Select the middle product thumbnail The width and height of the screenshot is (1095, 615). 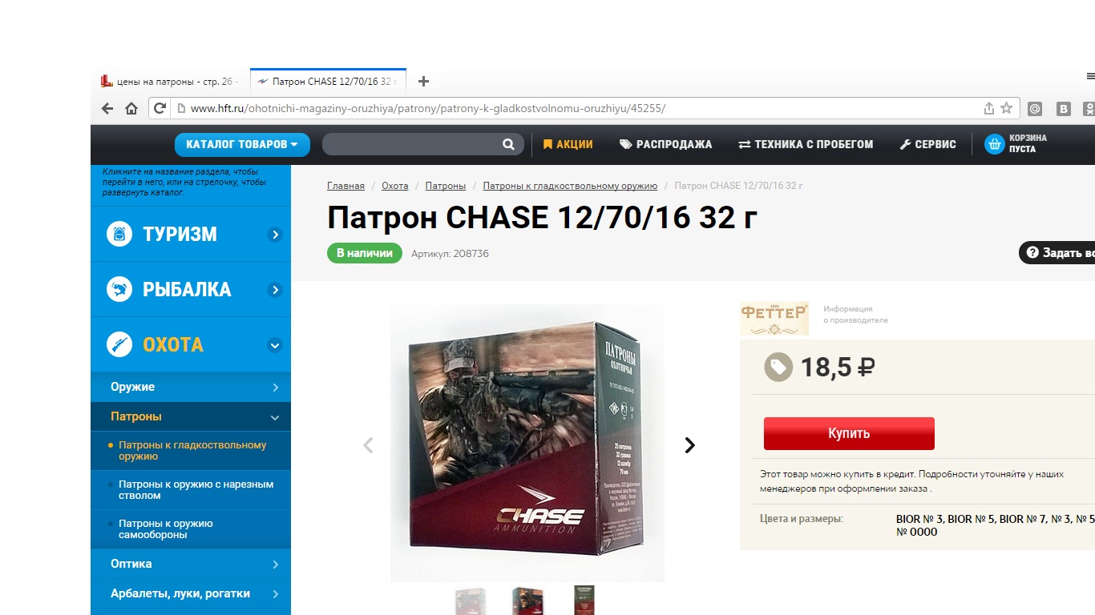pos(527,601)
